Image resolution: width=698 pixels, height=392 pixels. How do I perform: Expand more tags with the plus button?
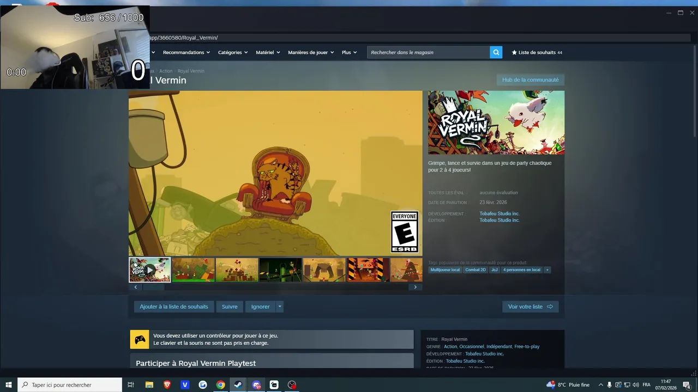pos(547,269)
